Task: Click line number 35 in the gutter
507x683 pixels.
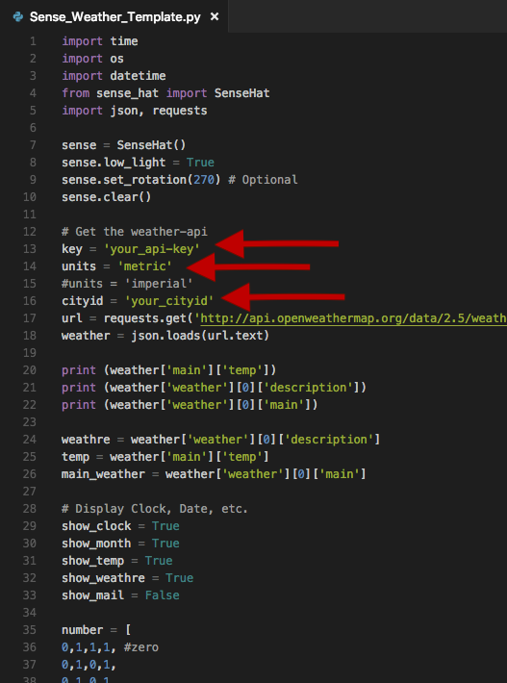Action: coord(30,630)
